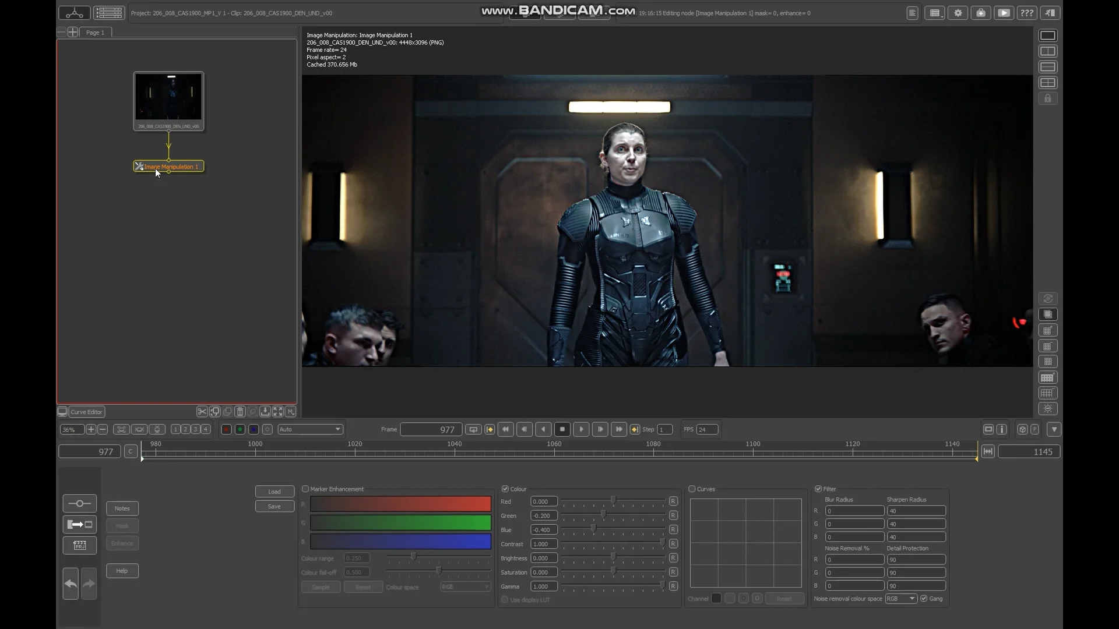Select the four-way quad viewport layout
The image size is (1119, 629).
tap(1048, 83)
